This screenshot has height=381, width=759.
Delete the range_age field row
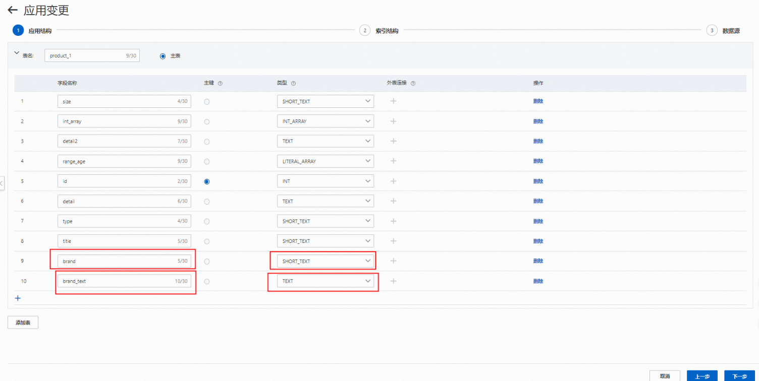pyautogui.click(x=538, y=161)
